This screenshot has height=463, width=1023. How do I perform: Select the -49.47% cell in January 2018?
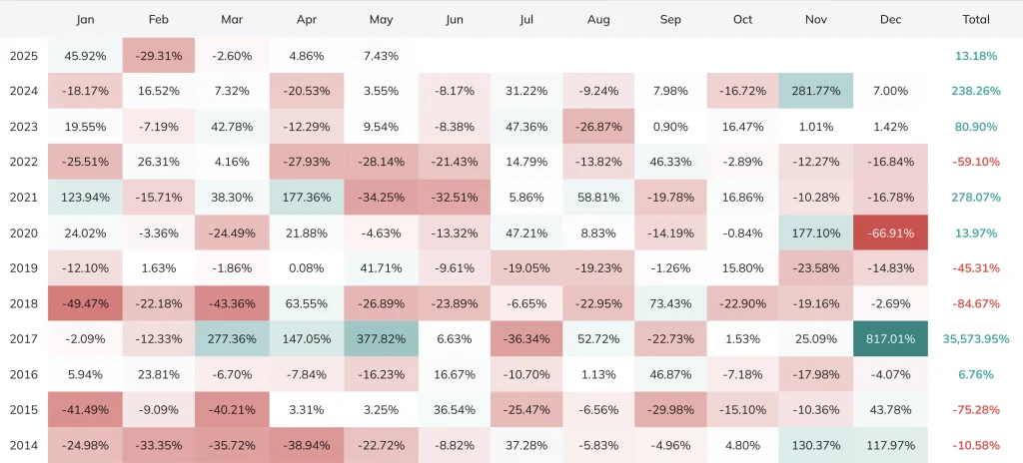84,303
